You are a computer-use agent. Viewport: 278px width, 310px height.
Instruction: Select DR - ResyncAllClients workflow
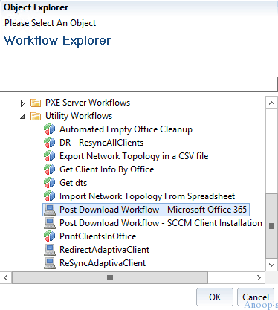[x=102, y=143]
